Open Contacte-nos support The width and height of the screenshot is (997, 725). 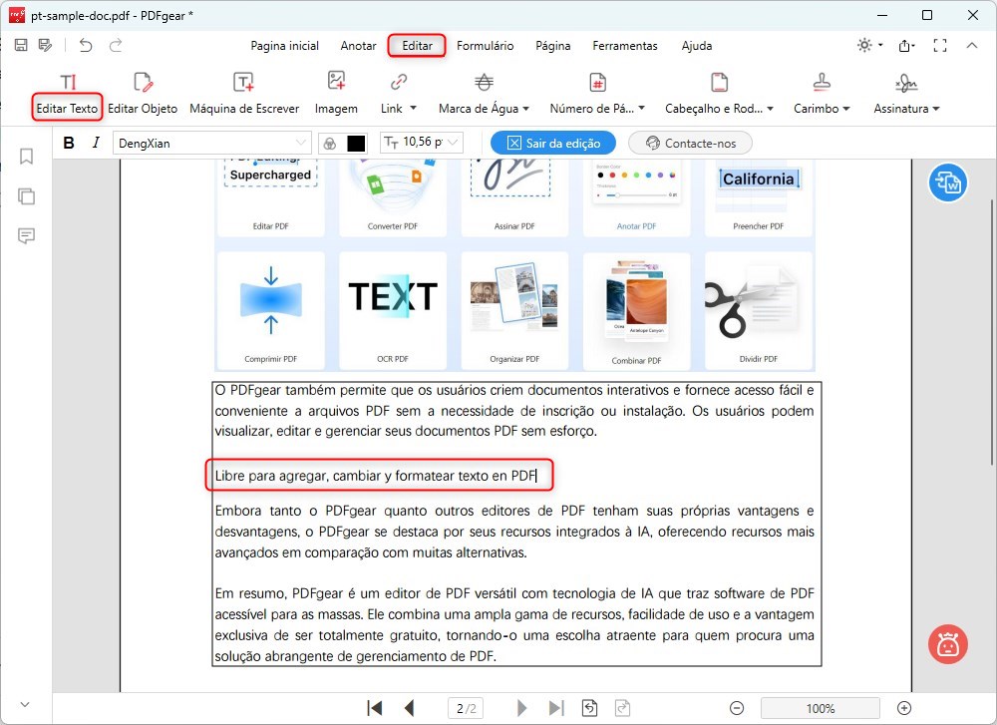pyautogui.click(x=690, y=143)
